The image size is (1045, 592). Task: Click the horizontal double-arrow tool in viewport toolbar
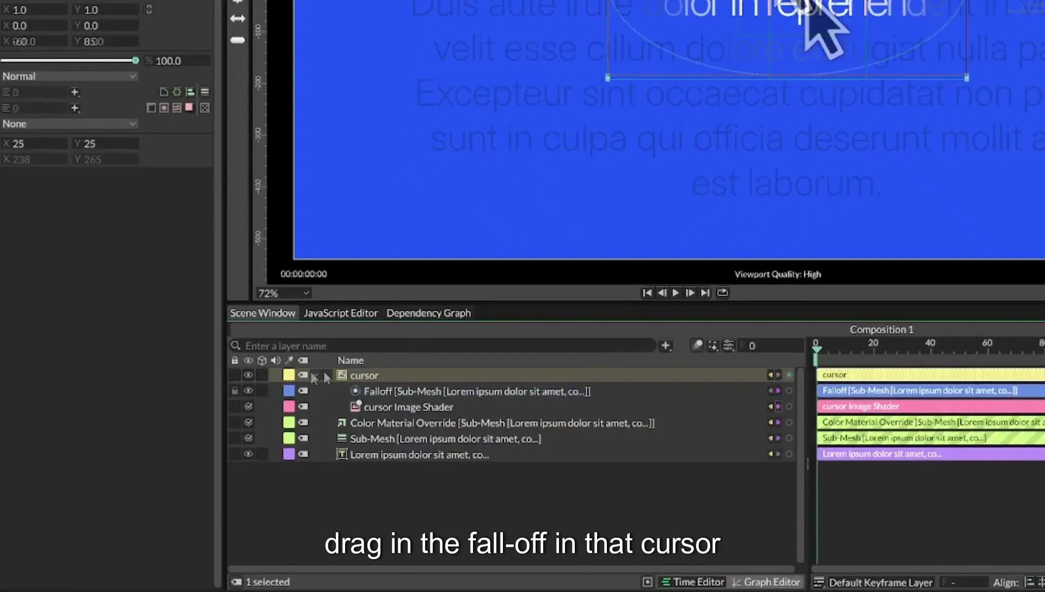click(x=238, y=18)
